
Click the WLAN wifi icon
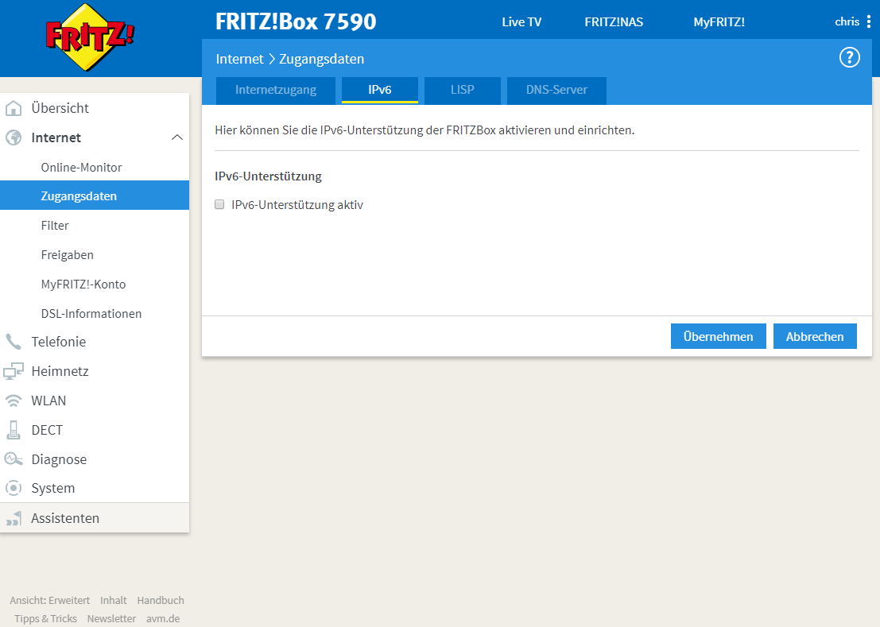coord(14,401)
